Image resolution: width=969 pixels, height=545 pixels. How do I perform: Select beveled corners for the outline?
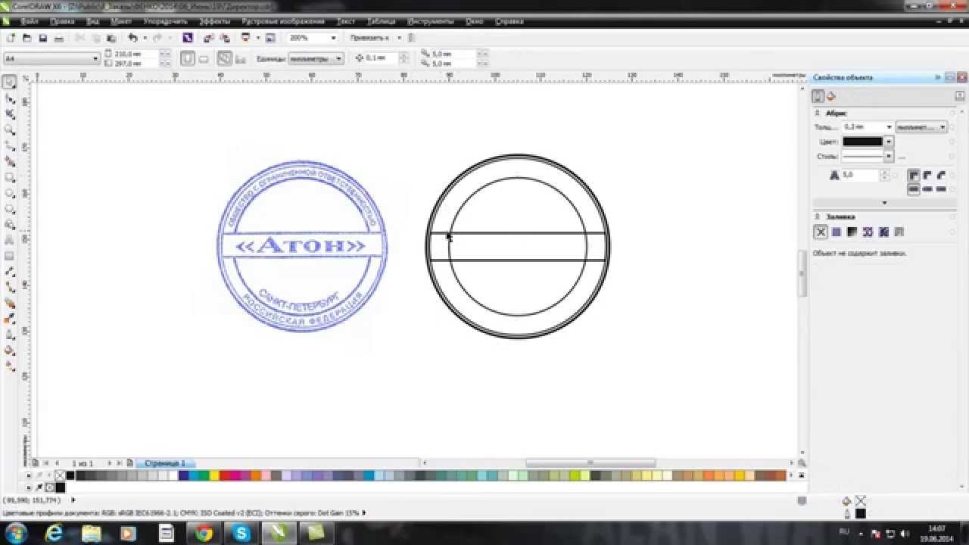[941, 175]
